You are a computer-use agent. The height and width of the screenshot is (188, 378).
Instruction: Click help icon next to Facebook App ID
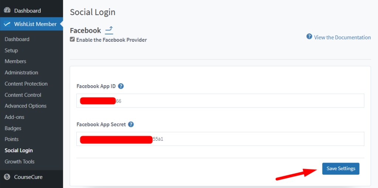121,86
